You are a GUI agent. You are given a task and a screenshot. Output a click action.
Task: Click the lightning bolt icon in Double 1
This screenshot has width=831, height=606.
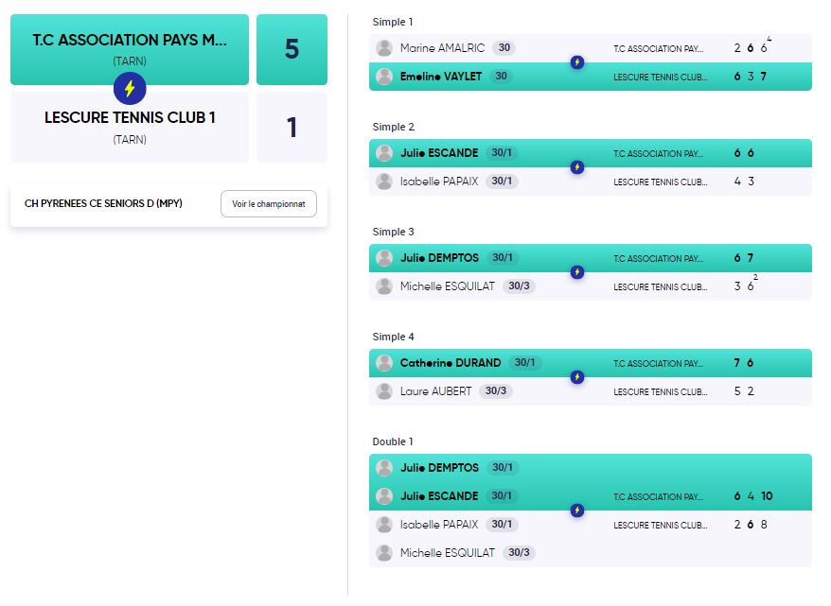click(577, 511)
